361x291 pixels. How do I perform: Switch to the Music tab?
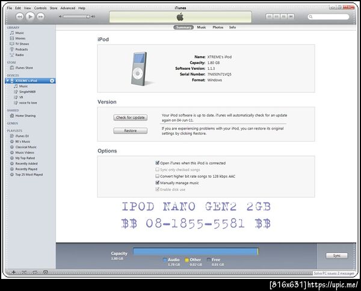[201, 27]
